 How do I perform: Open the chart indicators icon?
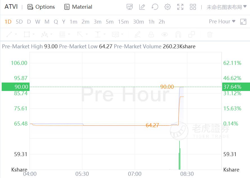(x=130, y=7)
